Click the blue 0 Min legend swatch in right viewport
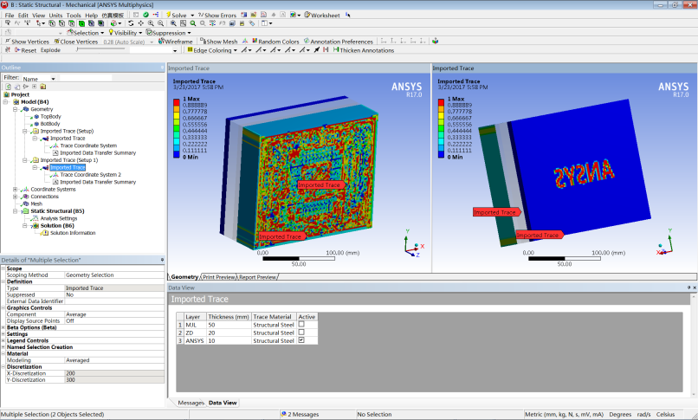698x420 pixels. coord(441,154)
